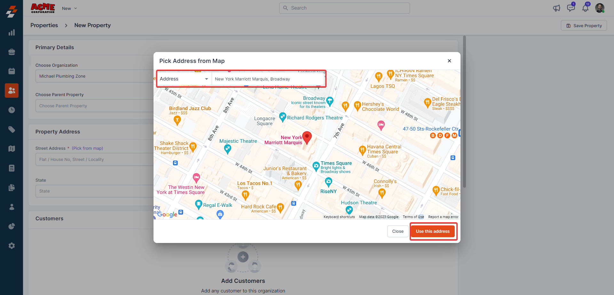
Task: Click the Del Frisco's steakhouse marker
Action: pos(428,103)
